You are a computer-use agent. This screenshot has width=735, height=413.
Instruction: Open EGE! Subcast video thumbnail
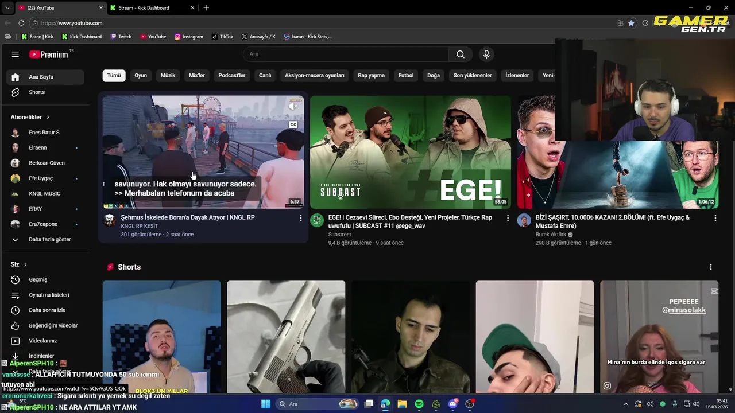click(411, 152)
